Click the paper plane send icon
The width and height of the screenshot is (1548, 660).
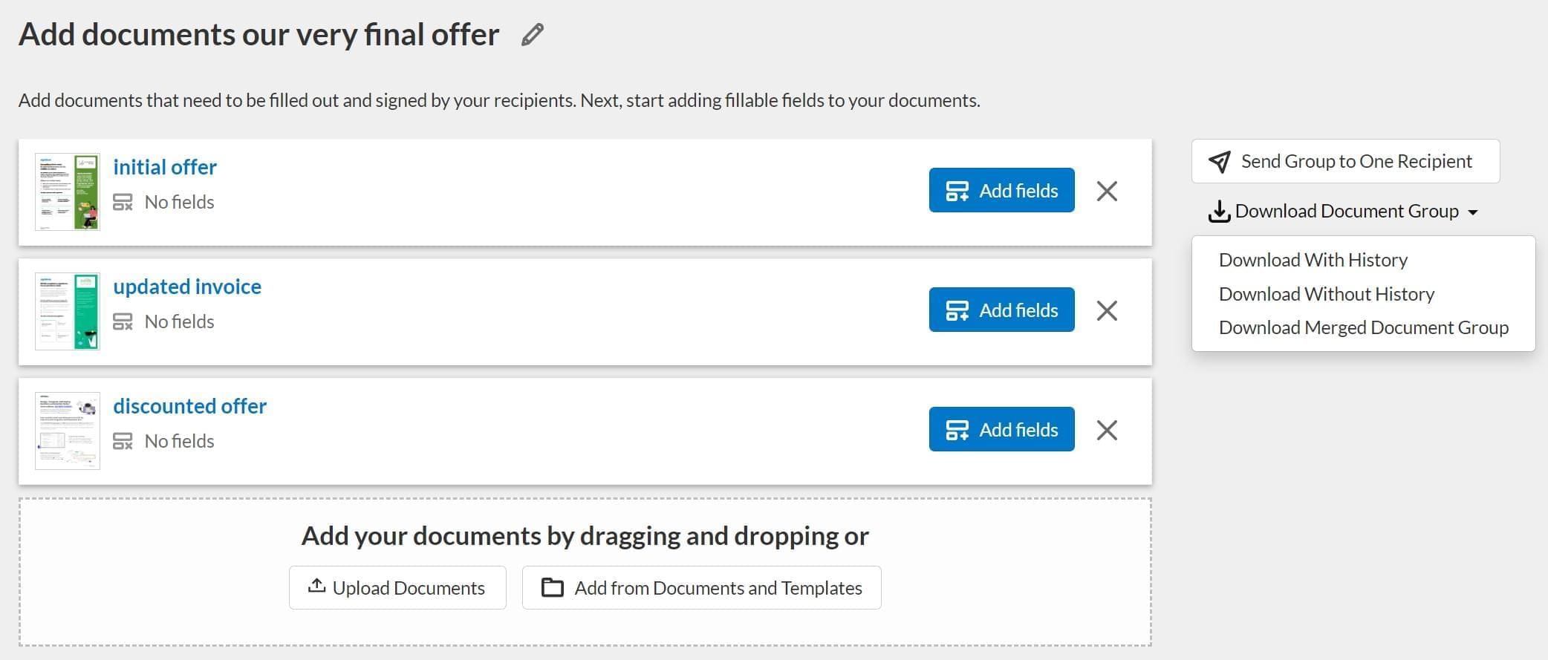pos(1219,162)
